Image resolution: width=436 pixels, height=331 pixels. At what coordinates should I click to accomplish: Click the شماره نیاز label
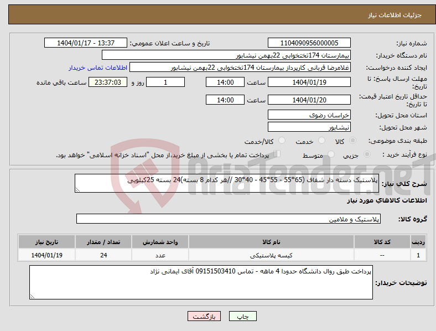click(412, 43)
